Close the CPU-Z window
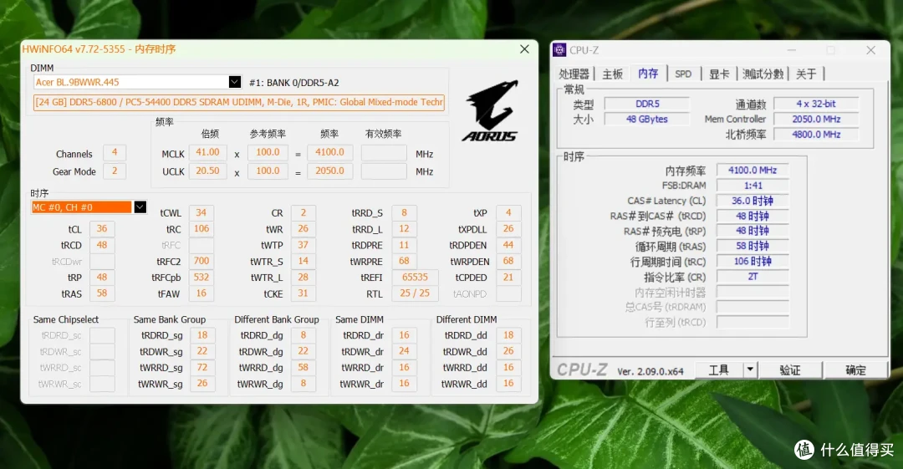The height and width of the screenshot is (469, 903). point(870,50)
